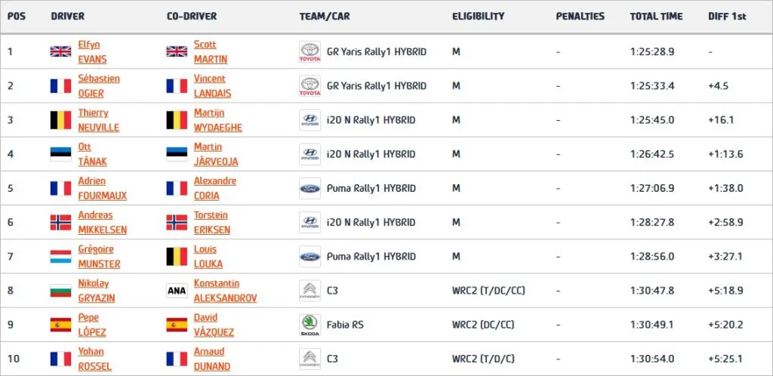Image resolution: width=773 pixels, height=376 pixels.
Task: Click the Norwegian flag beside Andreas Mikkelsen
Action: click(60, 222)
